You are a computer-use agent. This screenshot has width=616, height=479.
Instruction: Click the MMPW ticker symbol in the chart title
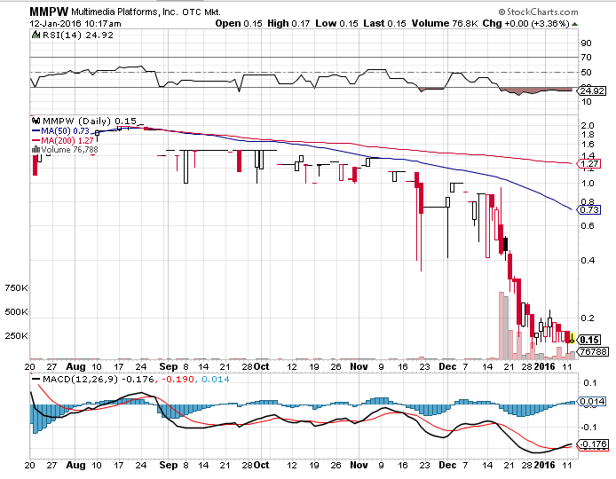[x=49, y=12]
